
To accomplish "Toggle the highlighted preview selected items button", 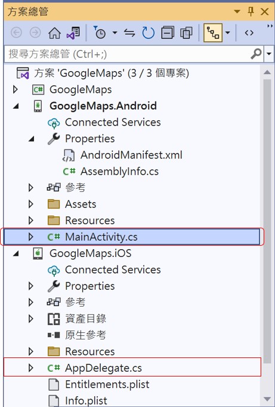I will [213, 33].
